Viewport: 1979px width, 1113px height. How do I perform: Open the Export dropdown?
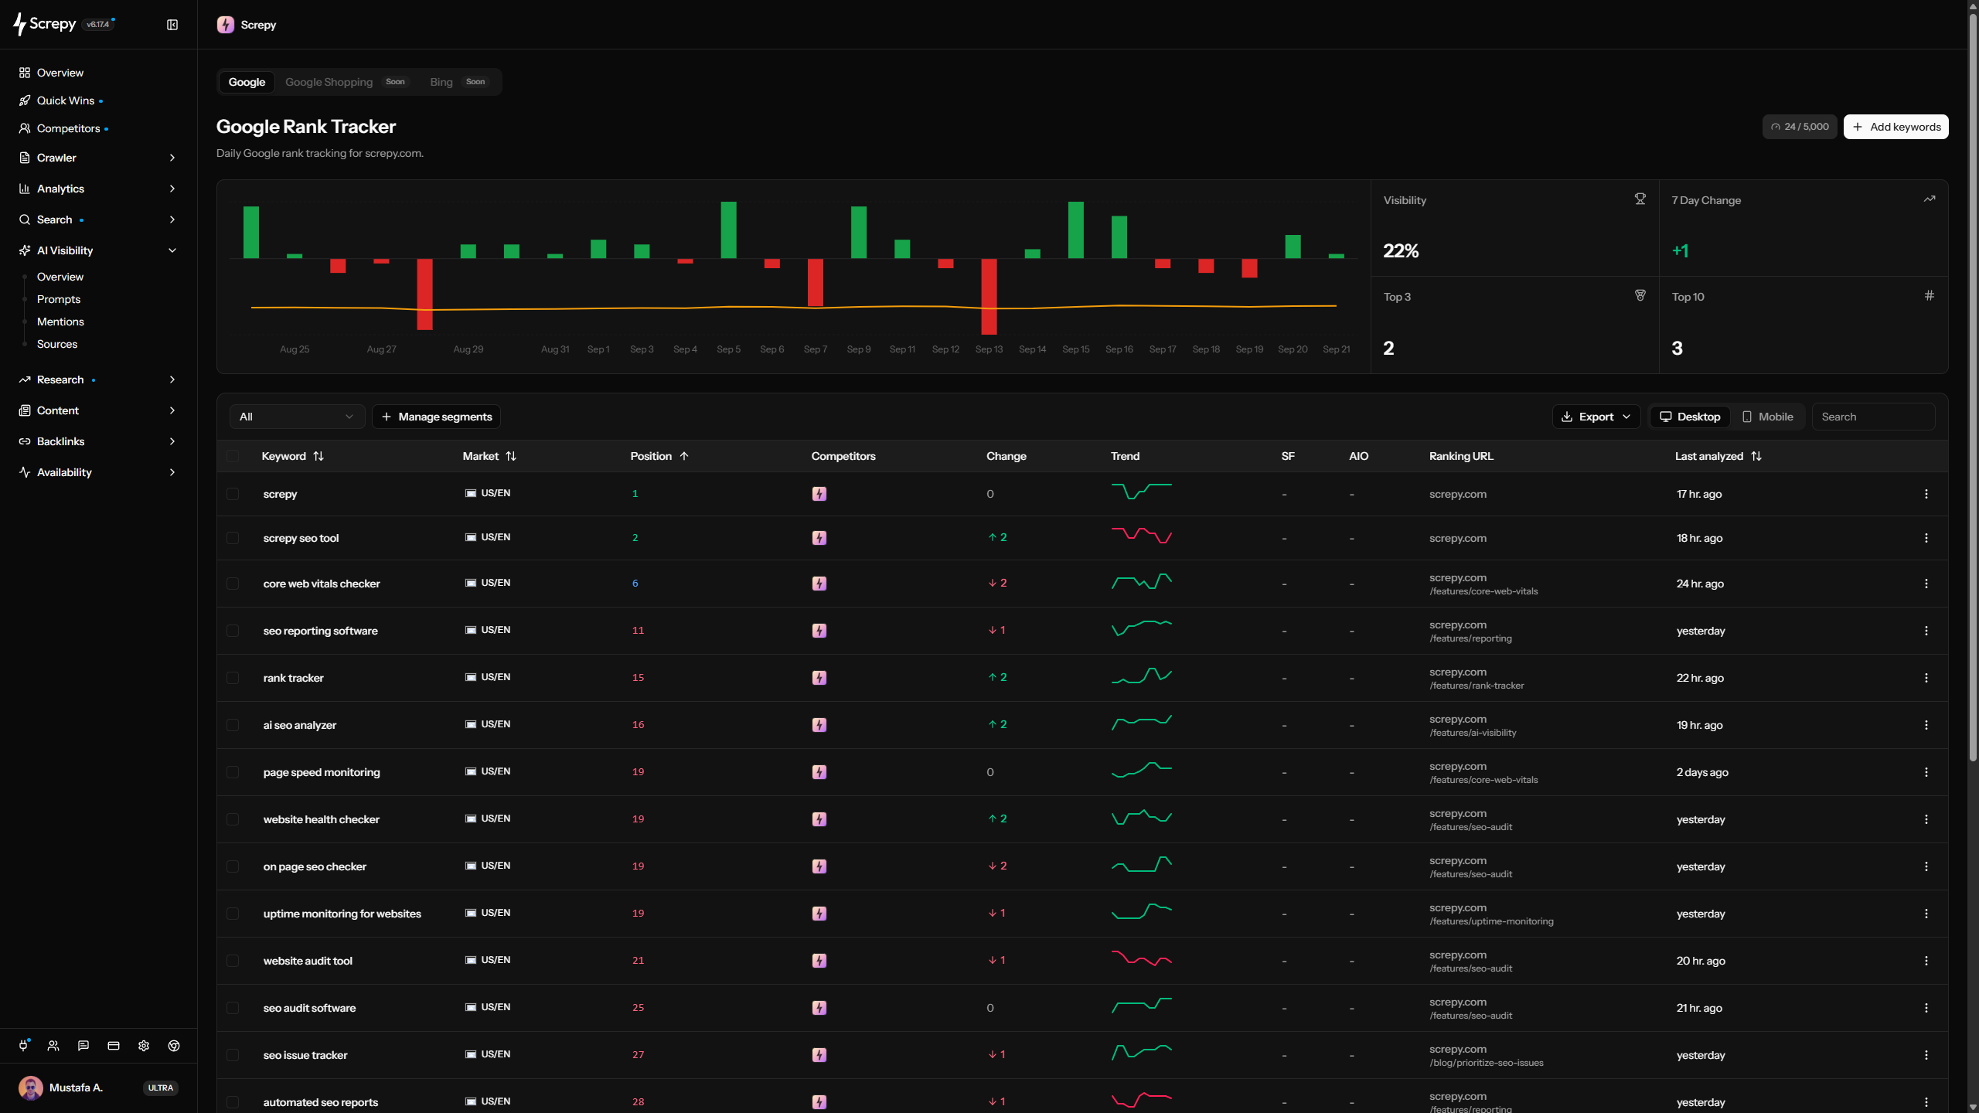click(x=1596, y=417)
